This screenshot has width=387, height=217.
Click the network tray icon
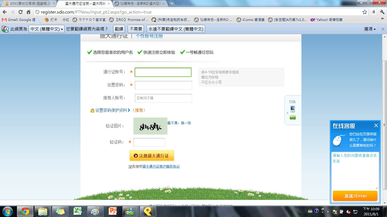355,211
